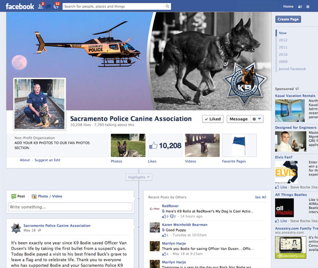318x268 pixels.
Task: Jump to Now in timeline
Action: pos(282,33)
